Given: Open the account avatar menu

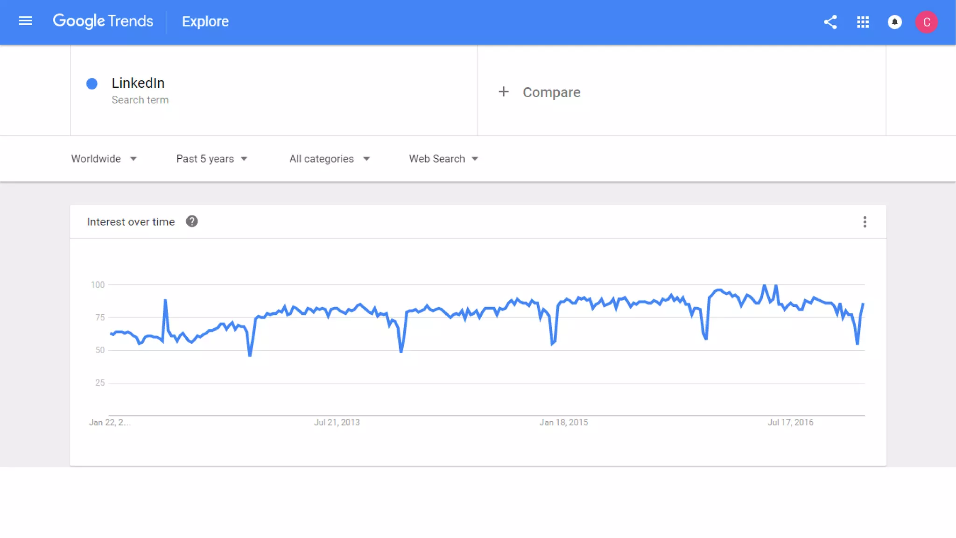Looking at the screenshot, I should (x=926, y=22).
